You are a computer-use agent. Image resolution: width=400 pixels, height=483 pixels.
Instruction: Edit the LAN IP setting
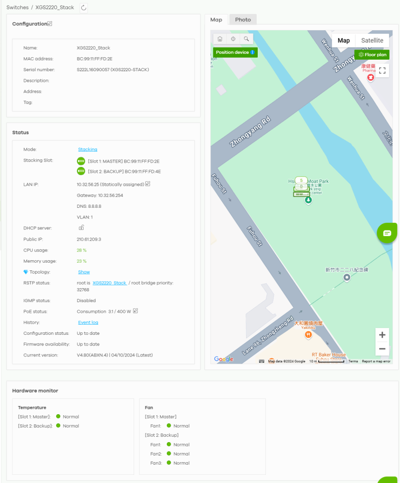pos(148,184)
